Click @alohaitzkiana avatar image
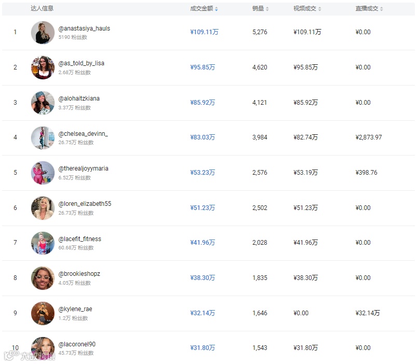Image resolution: width=418 pixels, height=364 pixels. [x=43, y=103]
